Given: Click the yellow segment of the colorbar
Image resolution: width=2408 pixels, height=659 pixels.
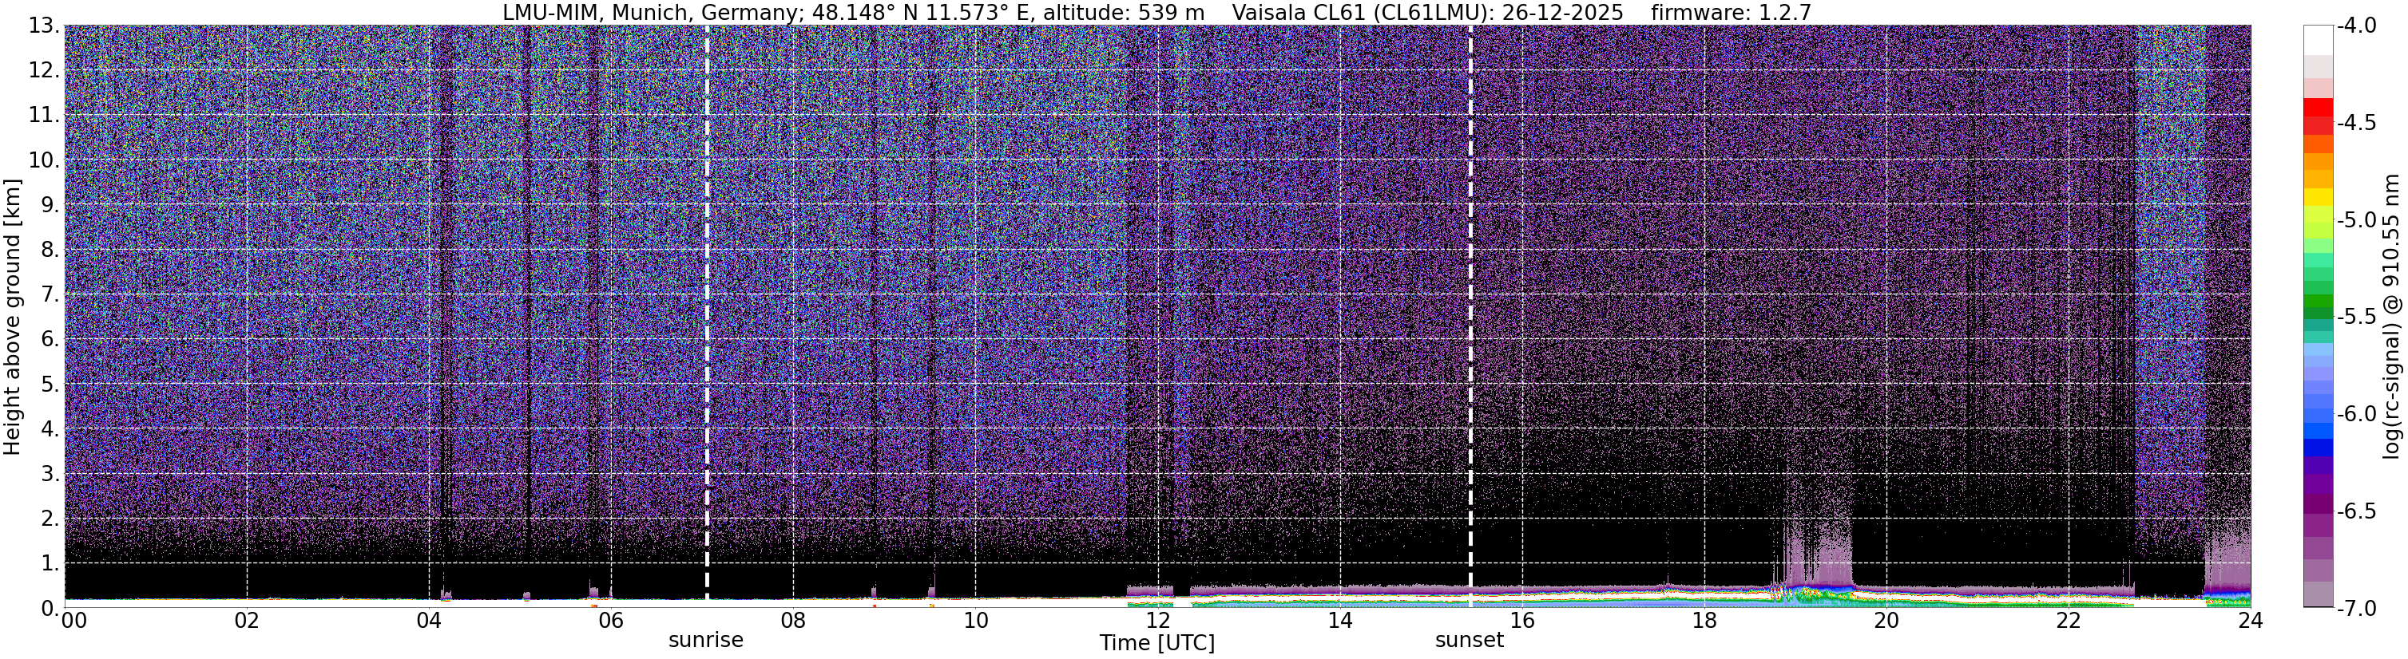Looking at the screenshot, I should click(2317, 197).
